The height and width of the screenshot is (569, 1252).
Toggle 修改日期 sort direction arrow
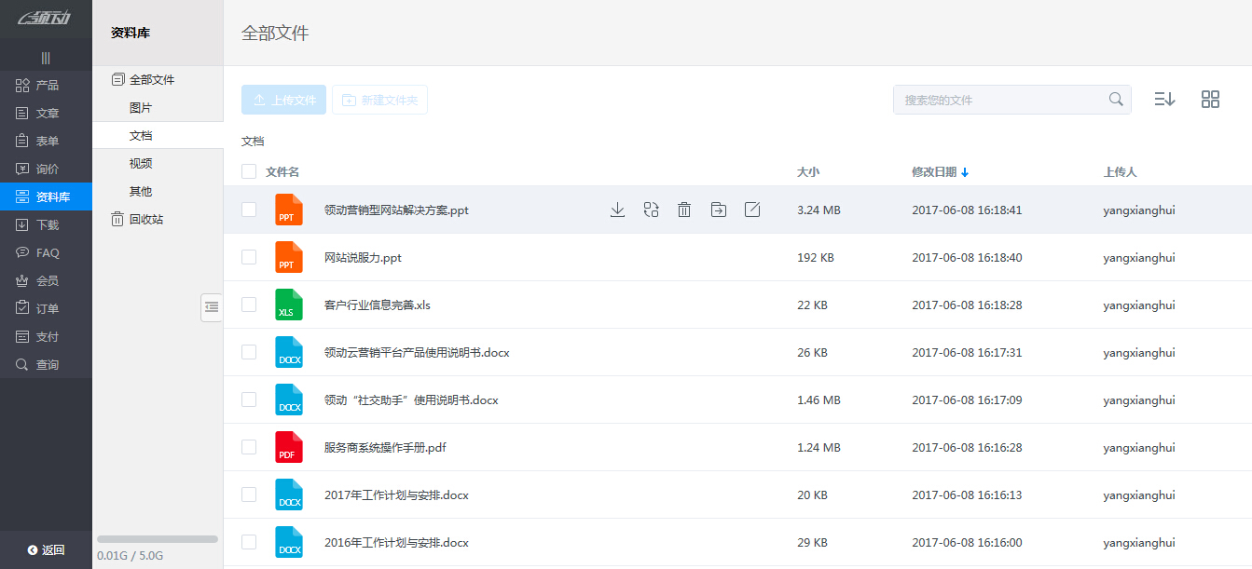click(966, 171)
